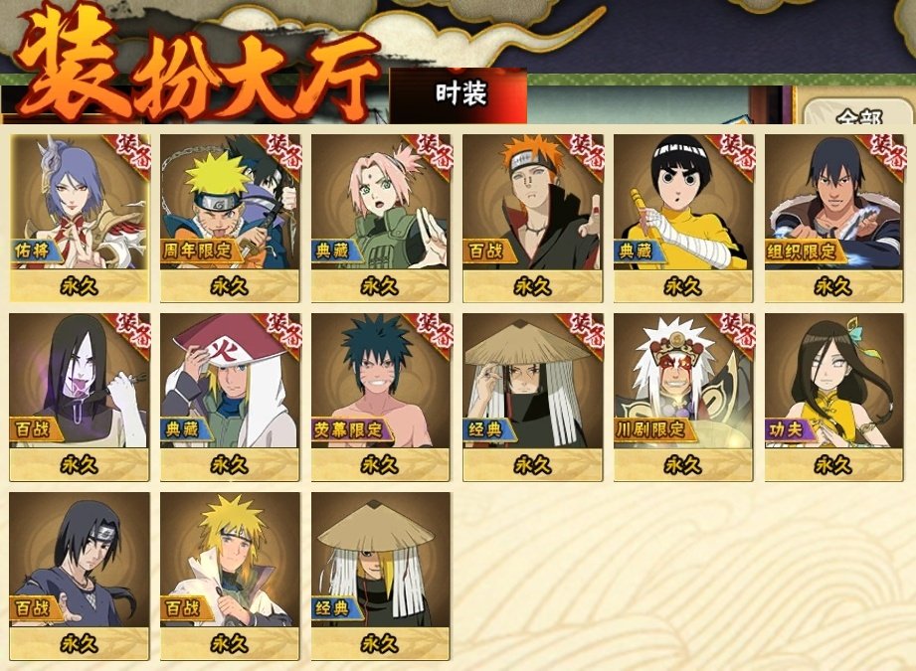Click the 永久 label under Konan card

click(80, 286)
